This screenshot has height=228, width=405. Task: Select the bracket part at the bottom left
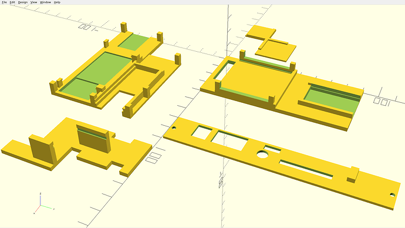pyautogui.click(x=77, y=147)
